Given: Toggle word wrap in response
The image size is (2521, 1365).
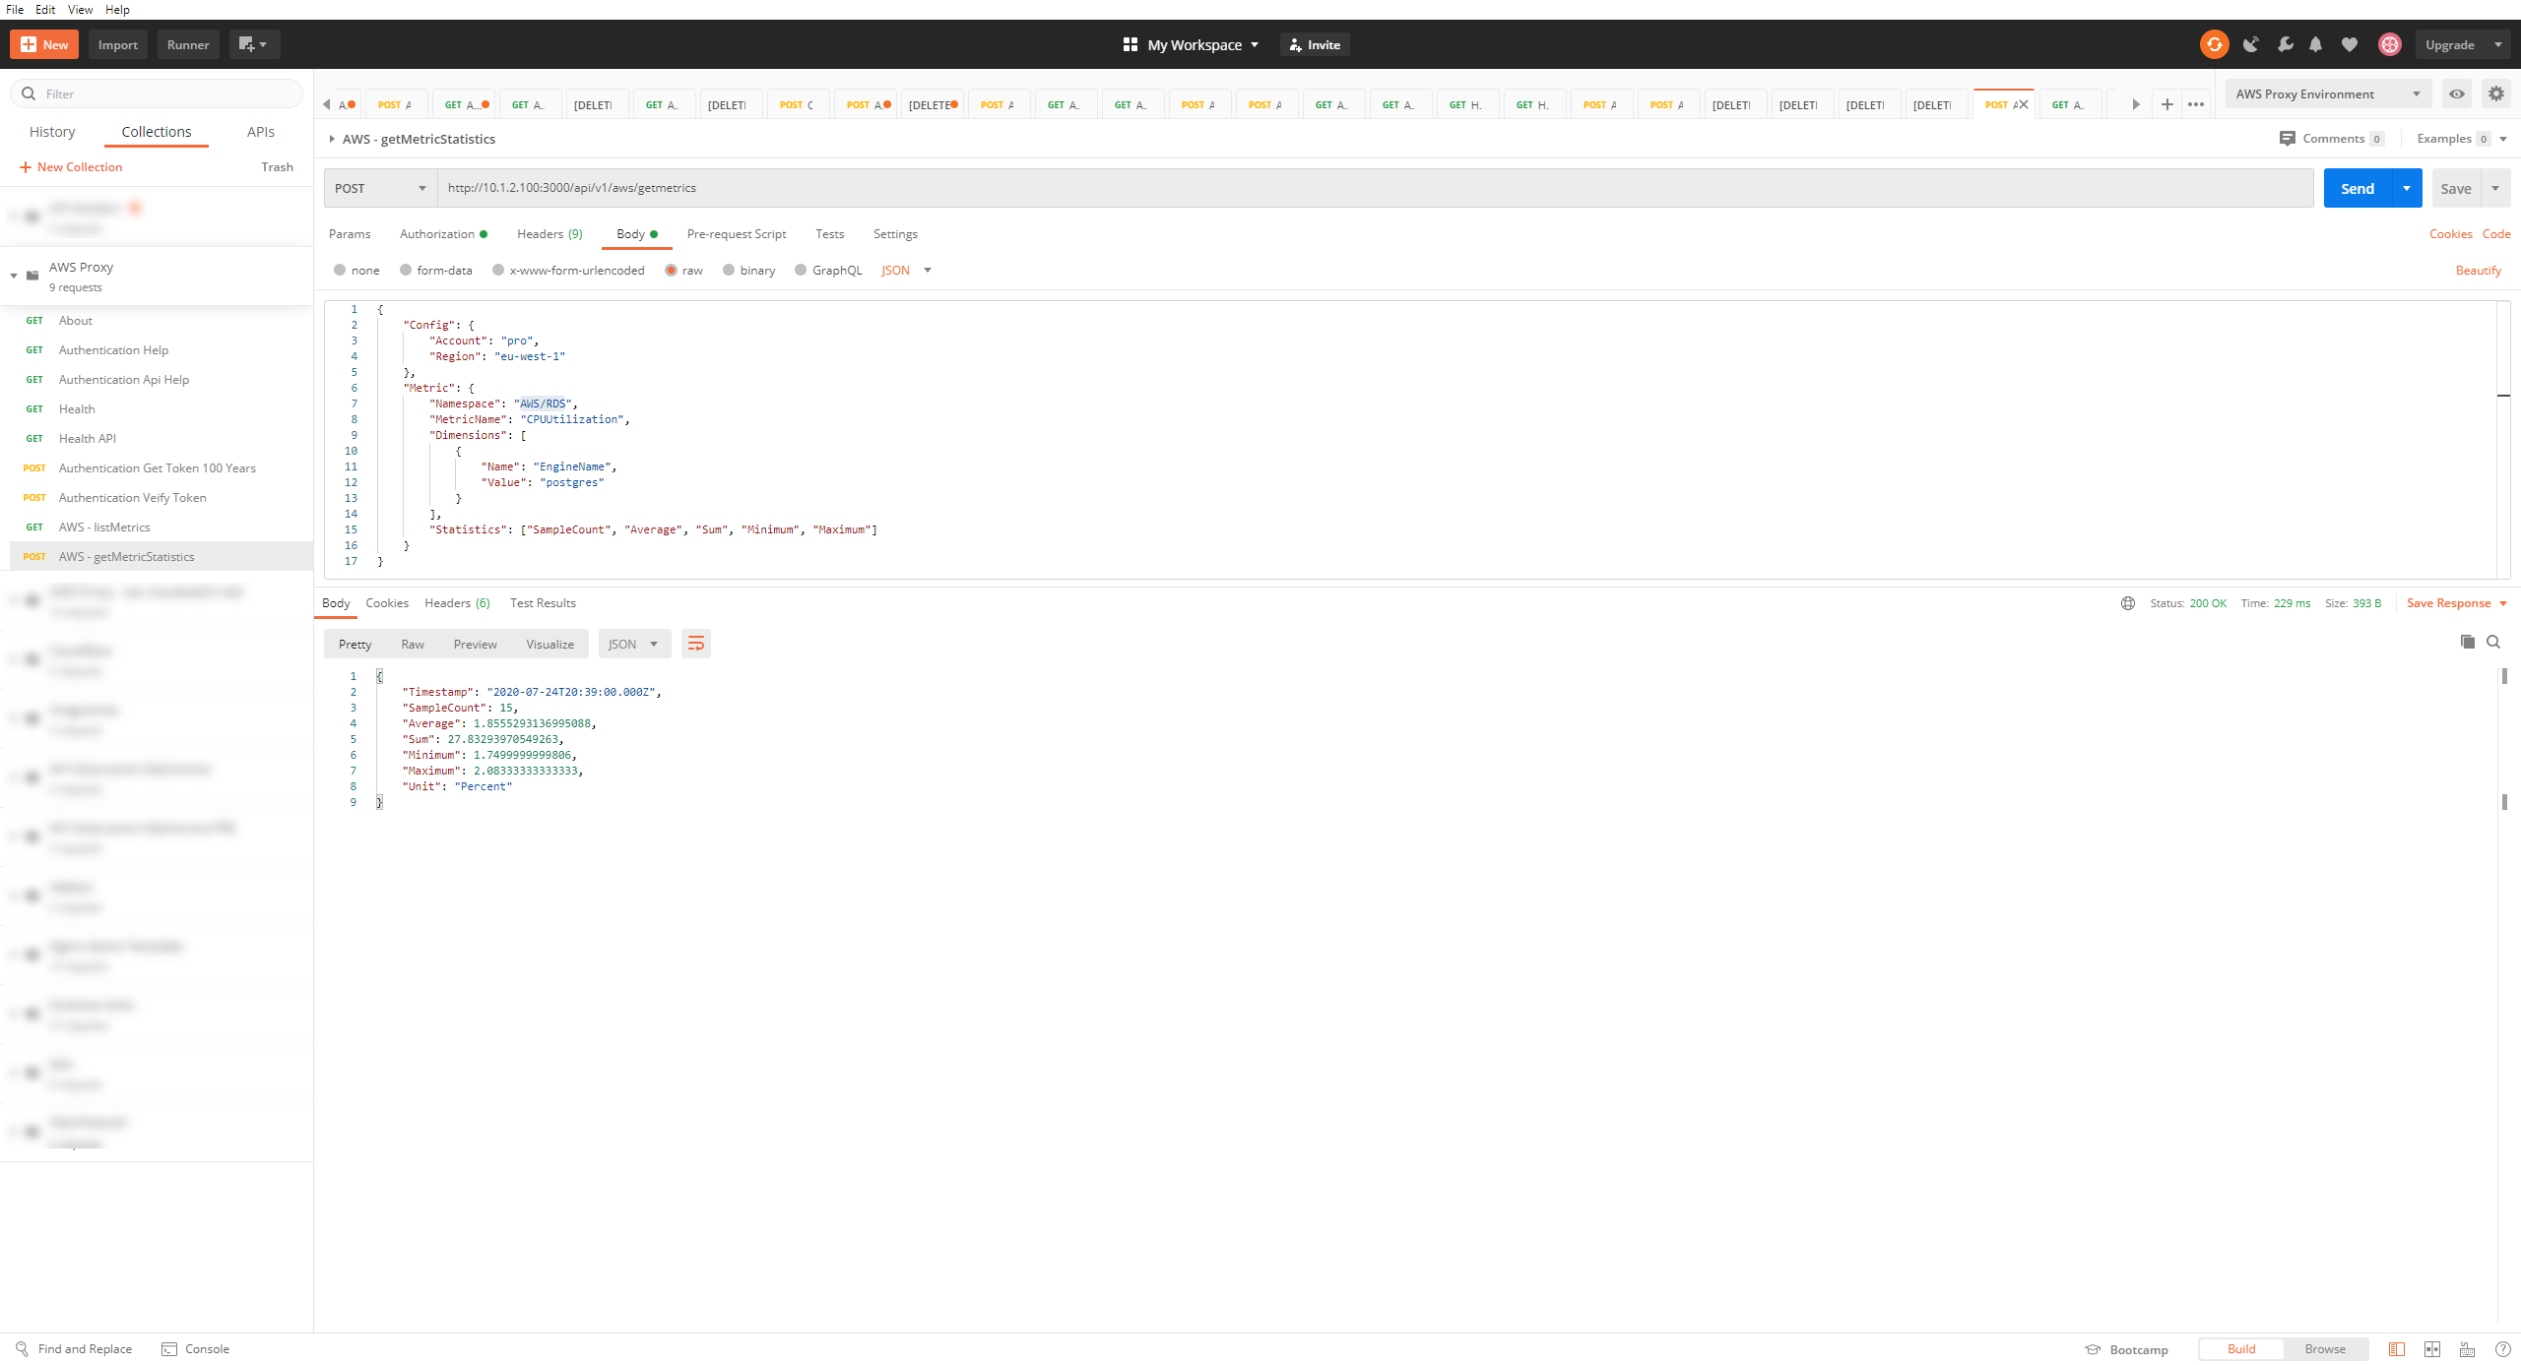Looking at the screenshot, I should pyautogui.click(x=695, y=644).
